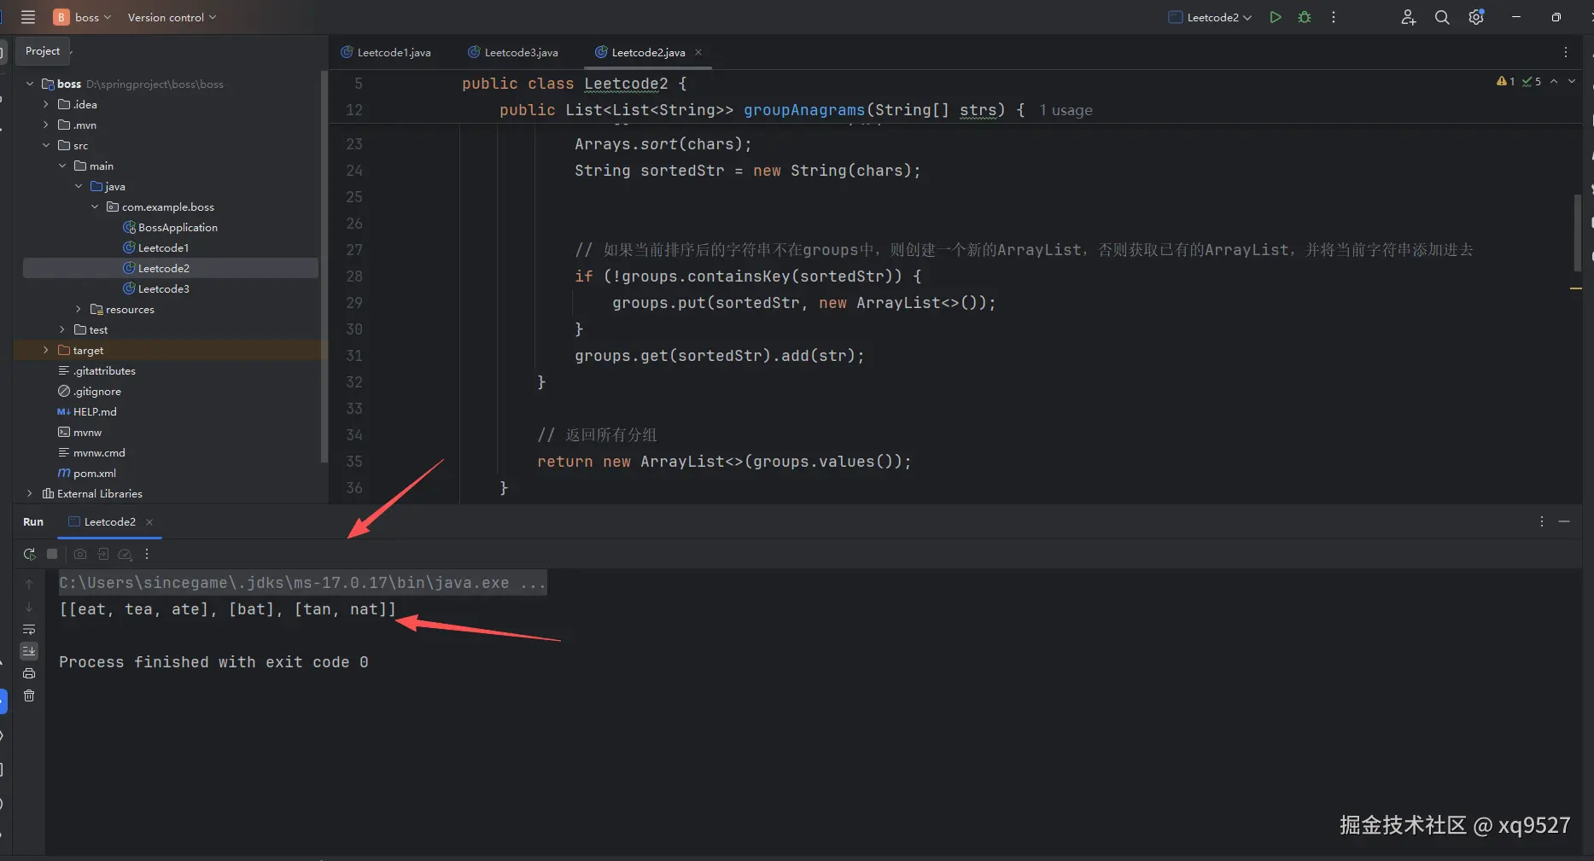Open the main hamburger menu

pos(28,17)
